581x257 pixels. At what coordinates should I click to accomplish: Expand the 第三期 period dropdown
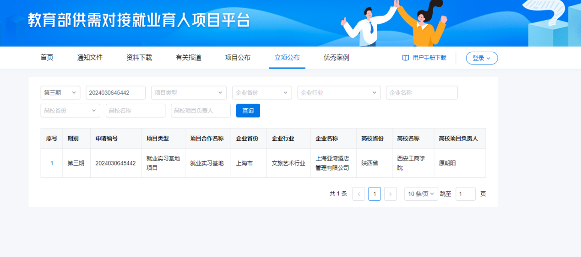click(x=60, y=93)
